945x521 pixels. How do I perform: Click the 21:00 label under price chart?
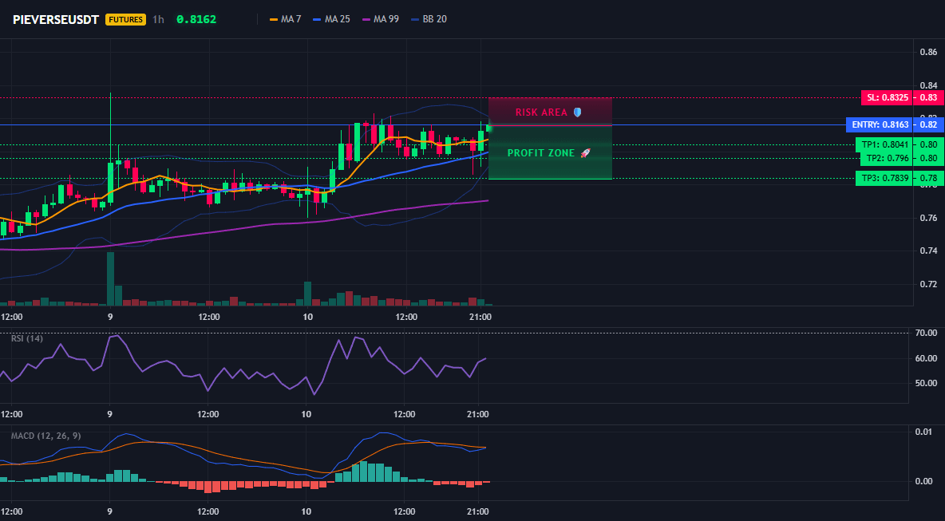[479, 317]
